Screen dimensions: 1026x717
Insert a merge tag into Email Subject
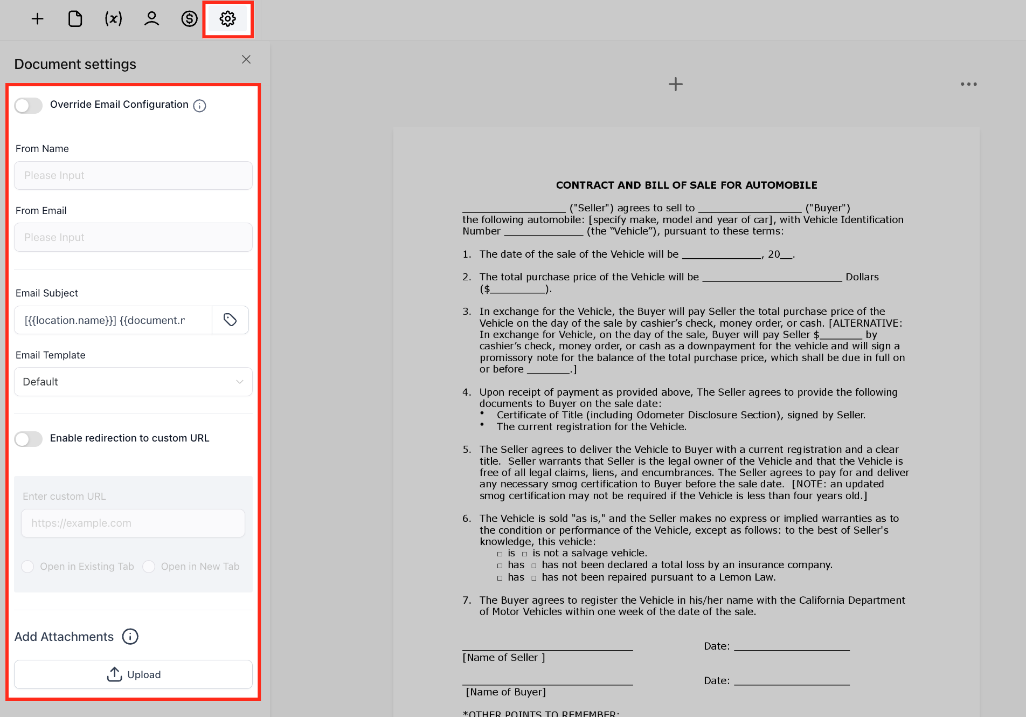231,320
